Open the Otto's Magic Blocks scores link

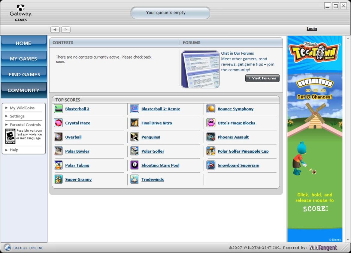236,123
